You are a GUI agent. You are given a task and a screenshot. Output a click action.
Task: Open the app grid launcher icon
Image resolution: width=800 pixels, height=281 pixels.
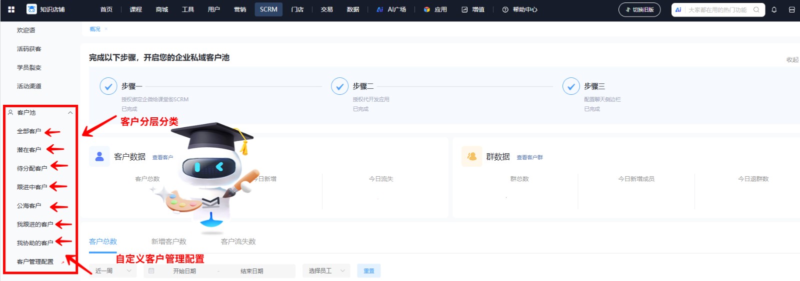(11, 9)
